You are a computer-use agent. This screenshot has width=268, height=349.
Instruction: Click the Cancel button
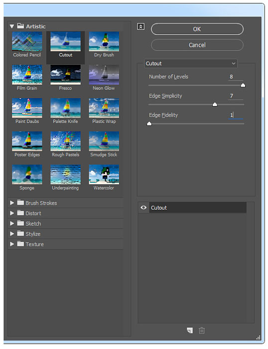click(197, 45)
